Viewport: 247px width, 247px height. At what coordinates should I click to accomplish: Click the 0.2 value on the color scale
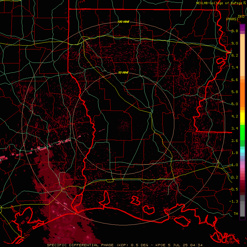click(x=235, y=177)
